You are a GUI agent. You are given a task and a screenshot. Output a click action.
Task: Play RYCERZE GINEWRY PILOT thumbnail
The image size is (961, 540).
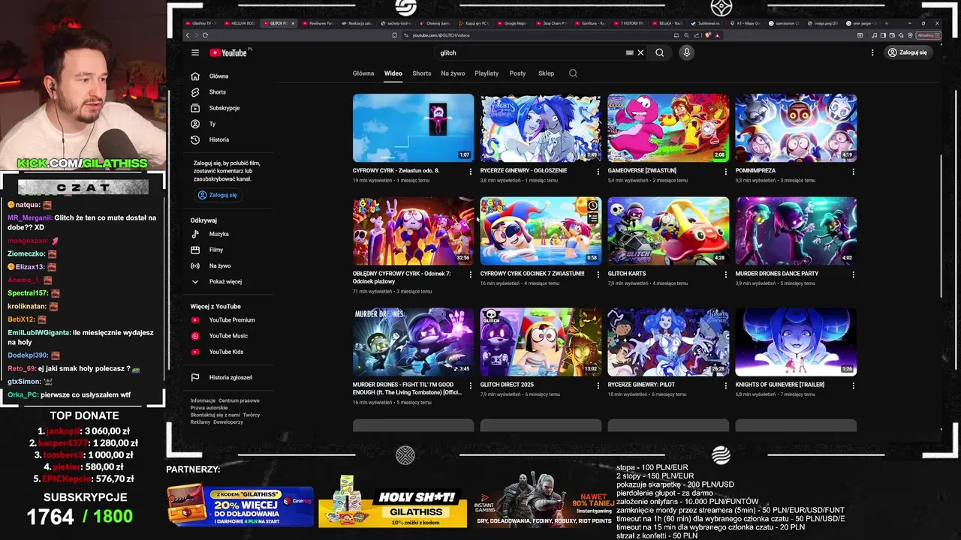pyautogui.click(x=668, y=342)
